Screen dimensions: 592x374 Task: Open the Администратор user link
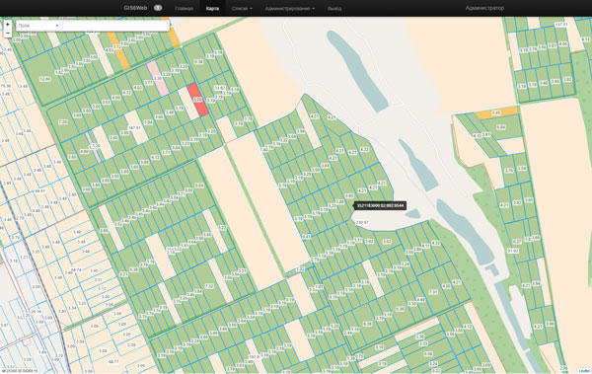484,8
